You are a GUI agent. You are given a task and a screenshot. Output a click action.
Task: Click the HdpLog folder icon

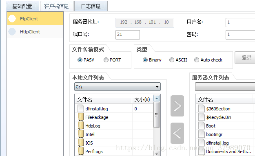click(x=81, y=126)
